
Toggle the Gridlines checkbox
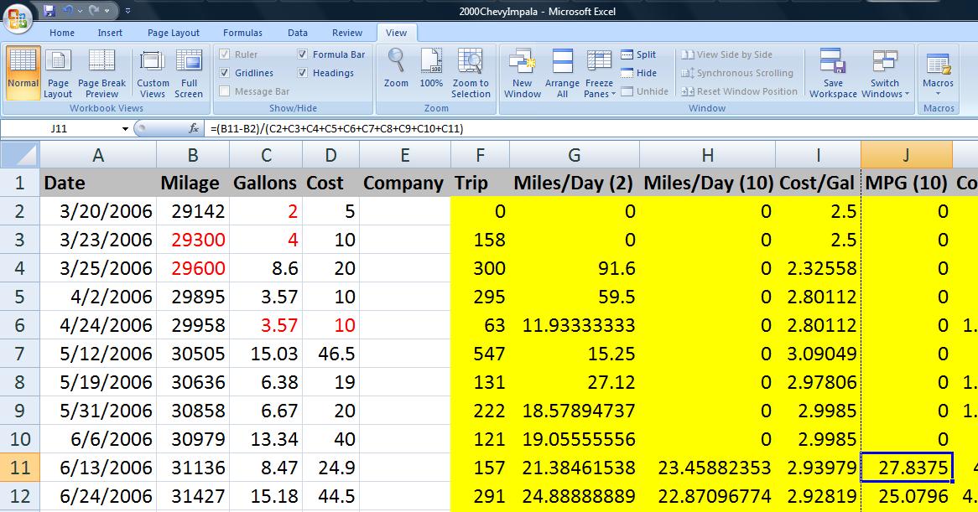[x=225, y=73]
